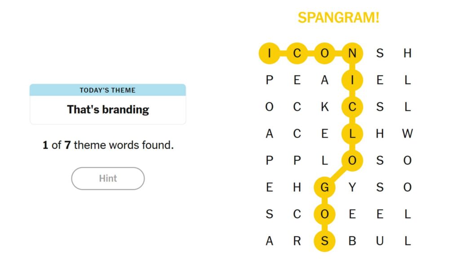Click the yellow SPANGRAM! label
Image resolution: width=460 pixels, height=259 pixels.
(338, 18)
